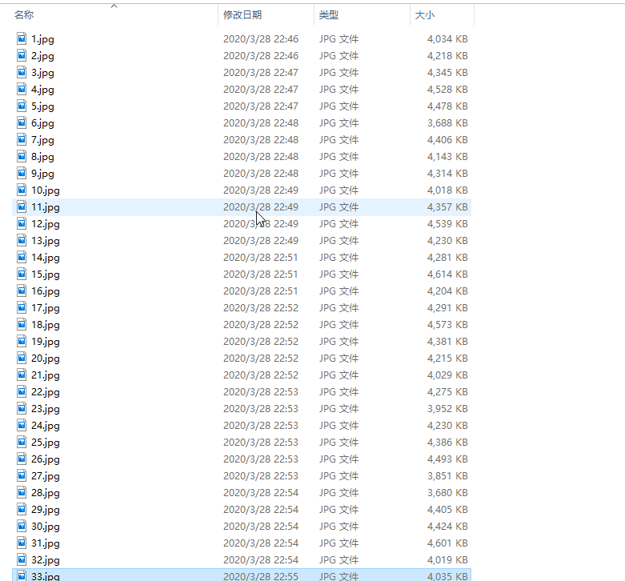Toggle sort direction arrow above 名称 column
This screenshot has height=581, width=625.
pos(114,6)
